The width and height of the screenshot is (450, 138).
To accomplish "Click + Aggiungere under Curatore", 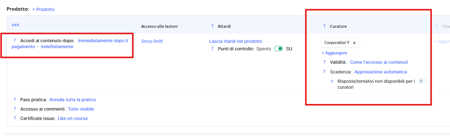I will (x=334, y=53).
